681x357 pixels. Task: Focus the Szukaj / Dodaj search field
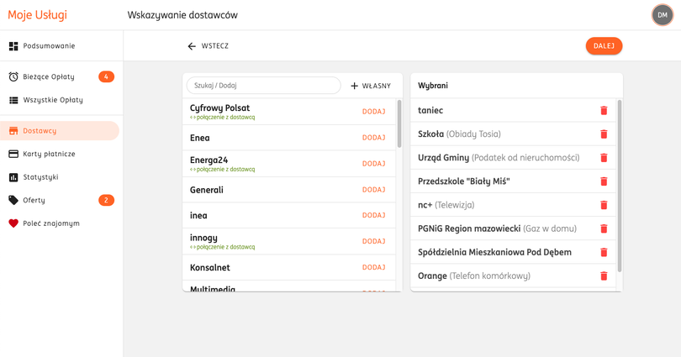(x=263, y=86)
